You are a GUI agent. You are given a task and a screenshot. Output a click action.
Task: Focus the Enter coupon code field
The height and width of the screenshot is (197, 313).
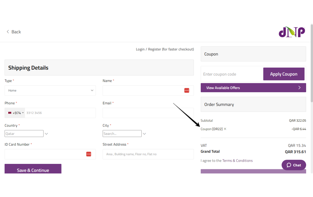point(232,74)
